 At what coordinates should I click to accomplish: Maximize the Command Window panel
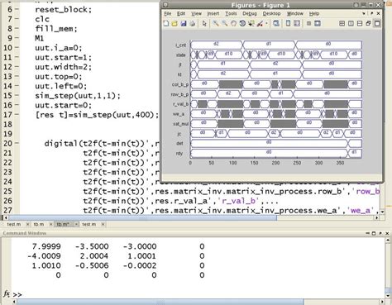374,233
